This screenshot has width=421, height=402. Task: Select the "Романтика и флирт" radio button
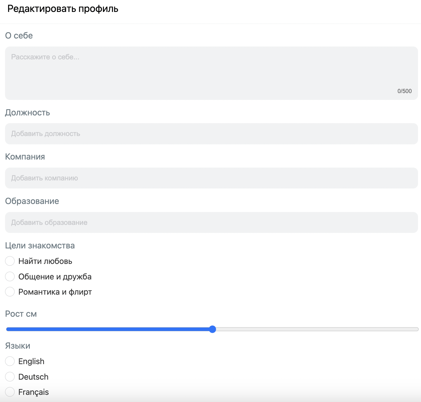tap(10, 292)
